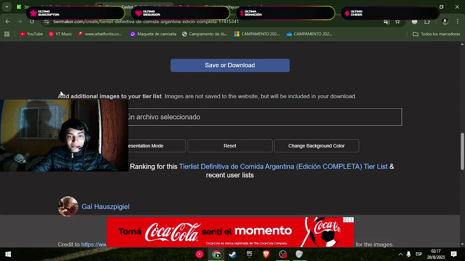This screenshot has height=261, width=465.
Task: Click the Reset button
Action: click(x=230, y=146)
